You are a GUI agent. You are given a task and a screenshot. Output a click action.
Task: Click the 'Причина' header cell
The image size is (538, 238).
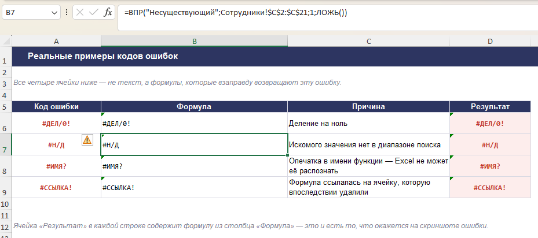[x=368, y=106]
